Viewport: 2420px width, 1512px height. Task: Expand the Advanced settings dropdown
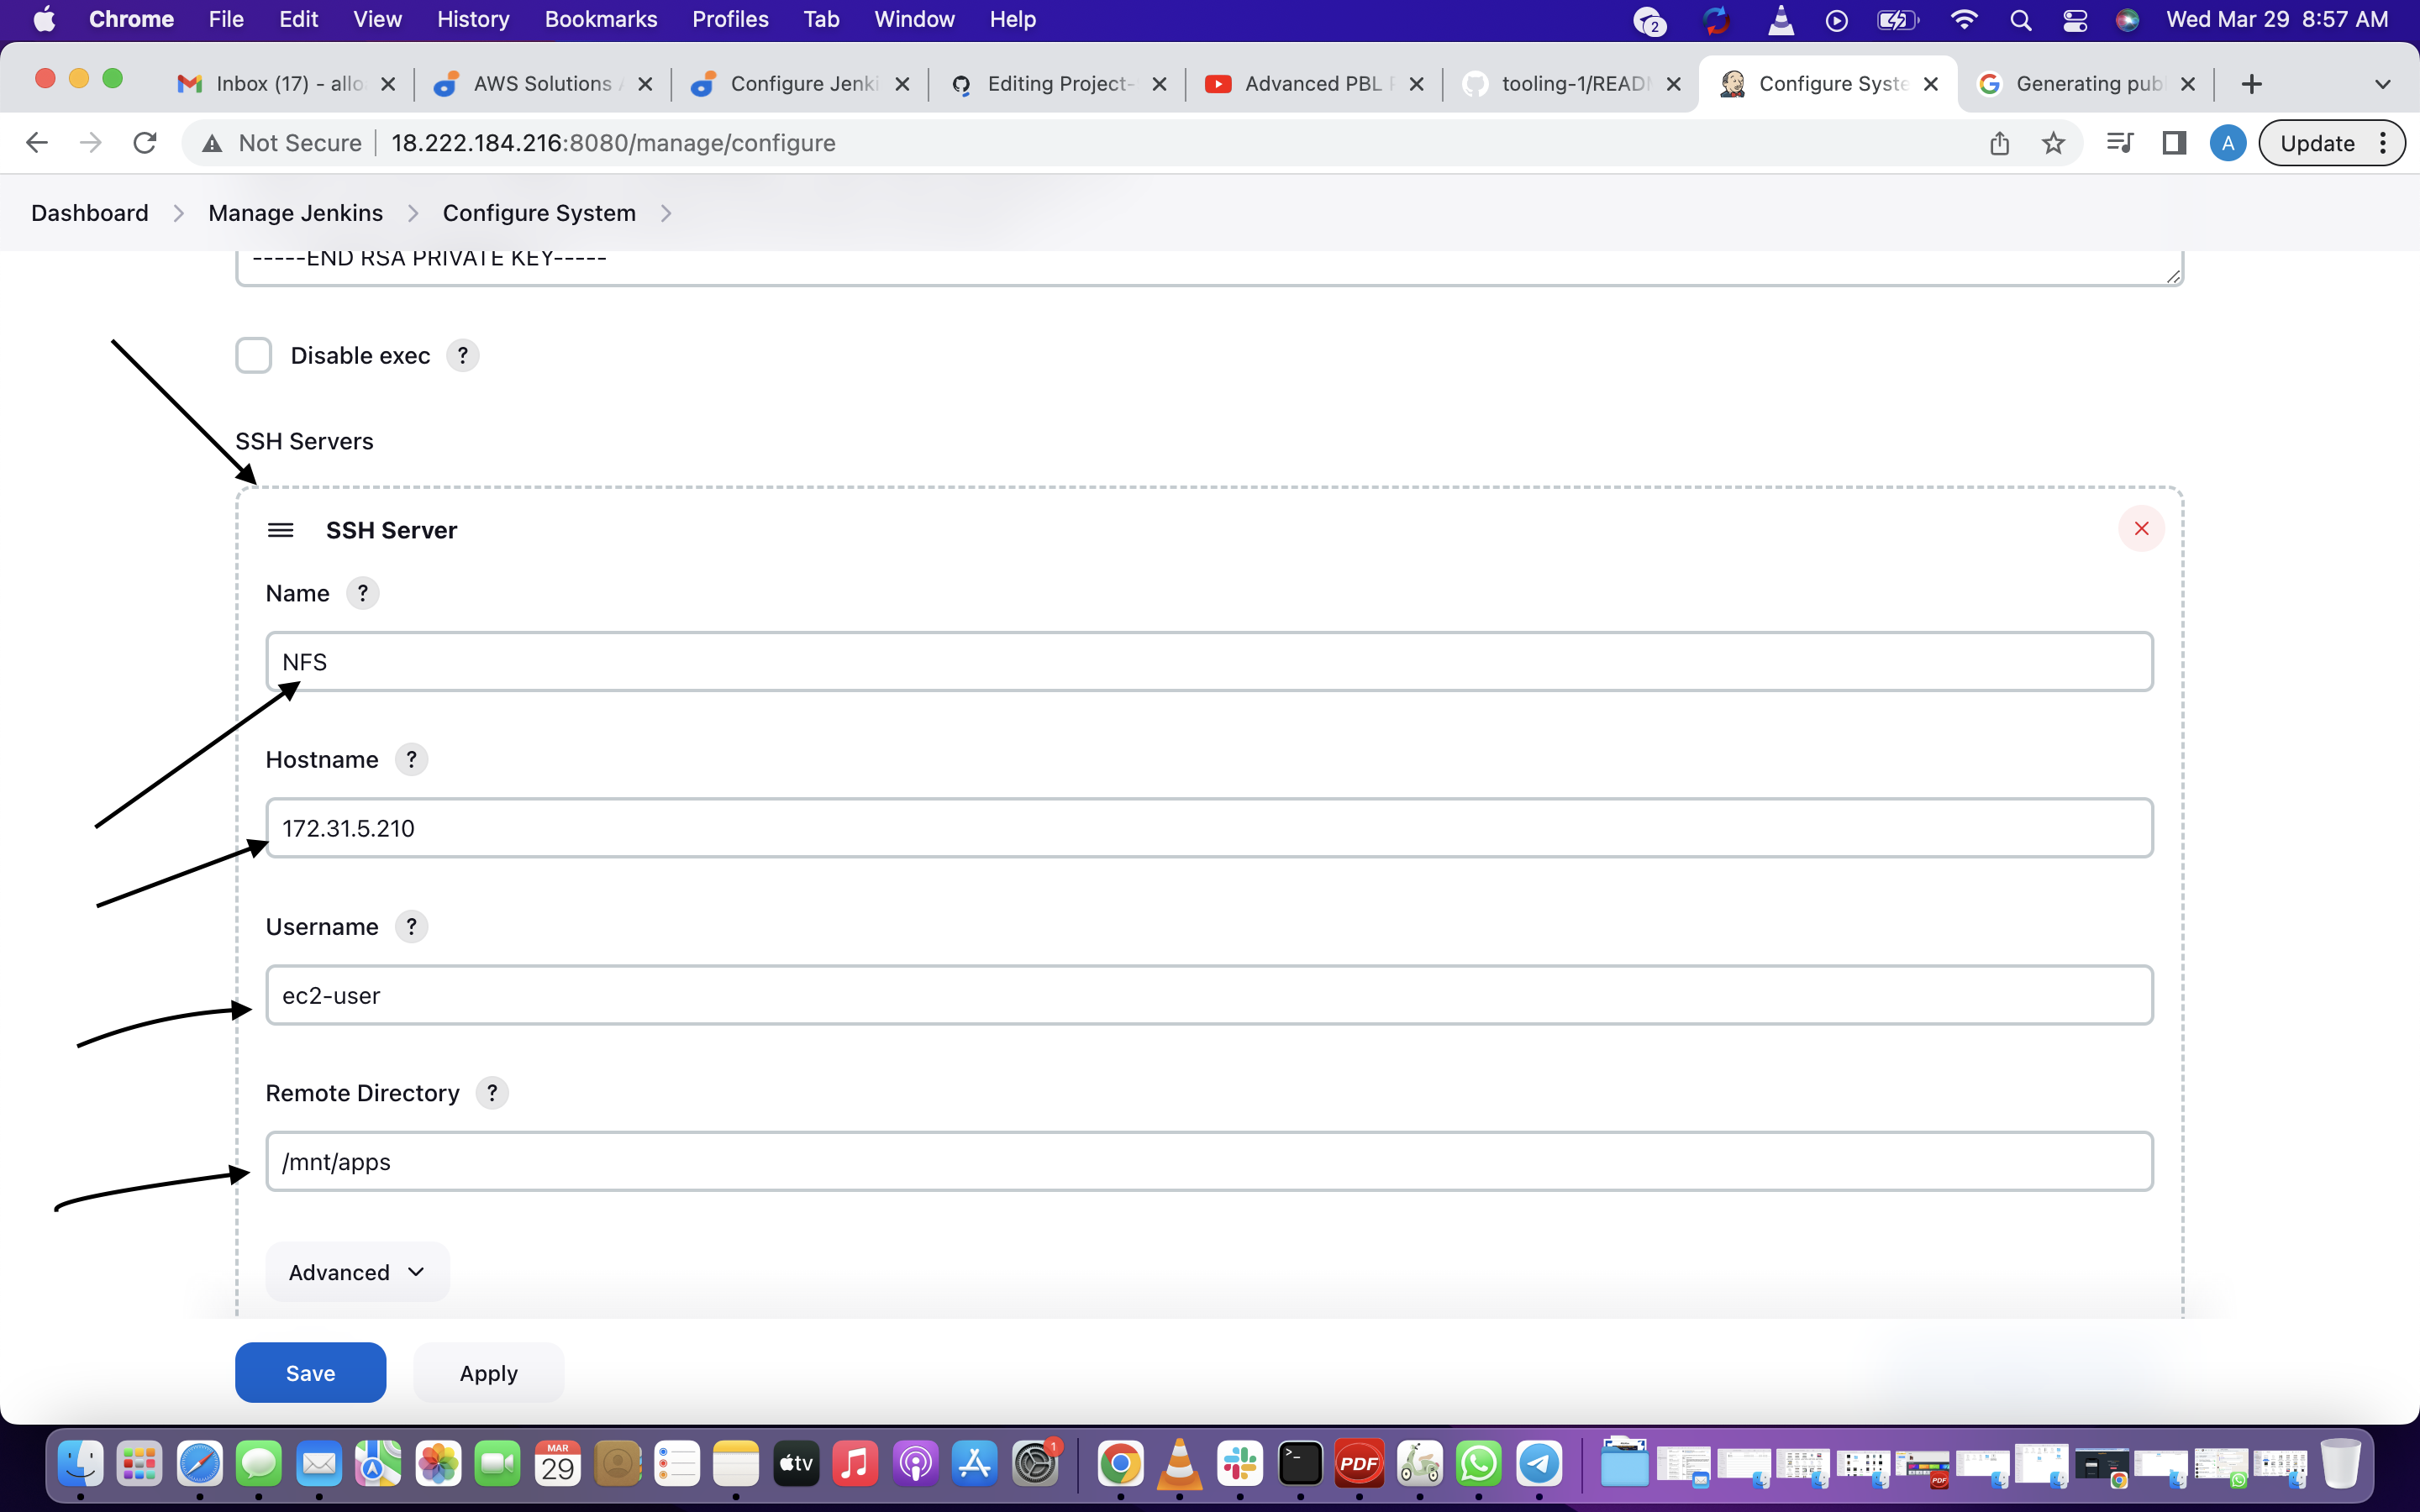(357, 1272)
